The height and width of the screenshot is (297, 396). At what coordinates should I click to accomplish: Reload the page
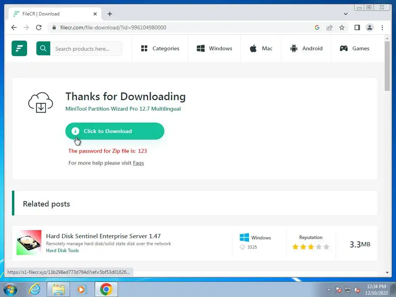tap(39, 27)
